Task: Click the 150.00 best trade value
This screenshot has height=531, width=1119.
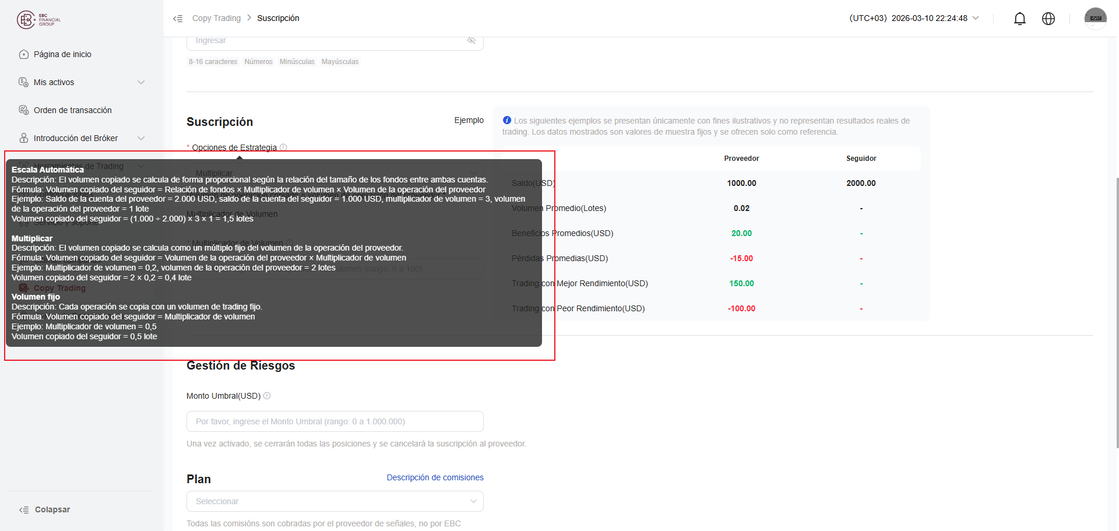Action: [x=741, y=283]
